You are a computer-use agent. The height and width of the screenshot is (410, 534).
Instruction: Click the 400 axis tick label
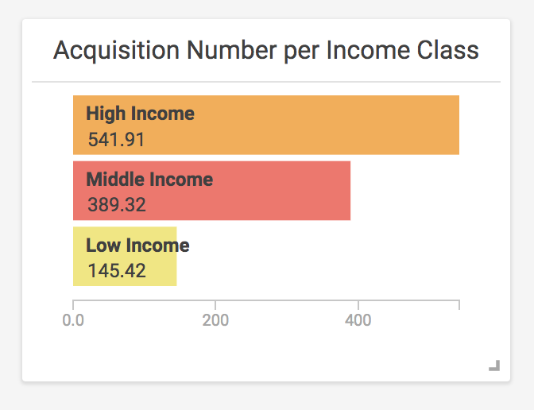(358, 320)
